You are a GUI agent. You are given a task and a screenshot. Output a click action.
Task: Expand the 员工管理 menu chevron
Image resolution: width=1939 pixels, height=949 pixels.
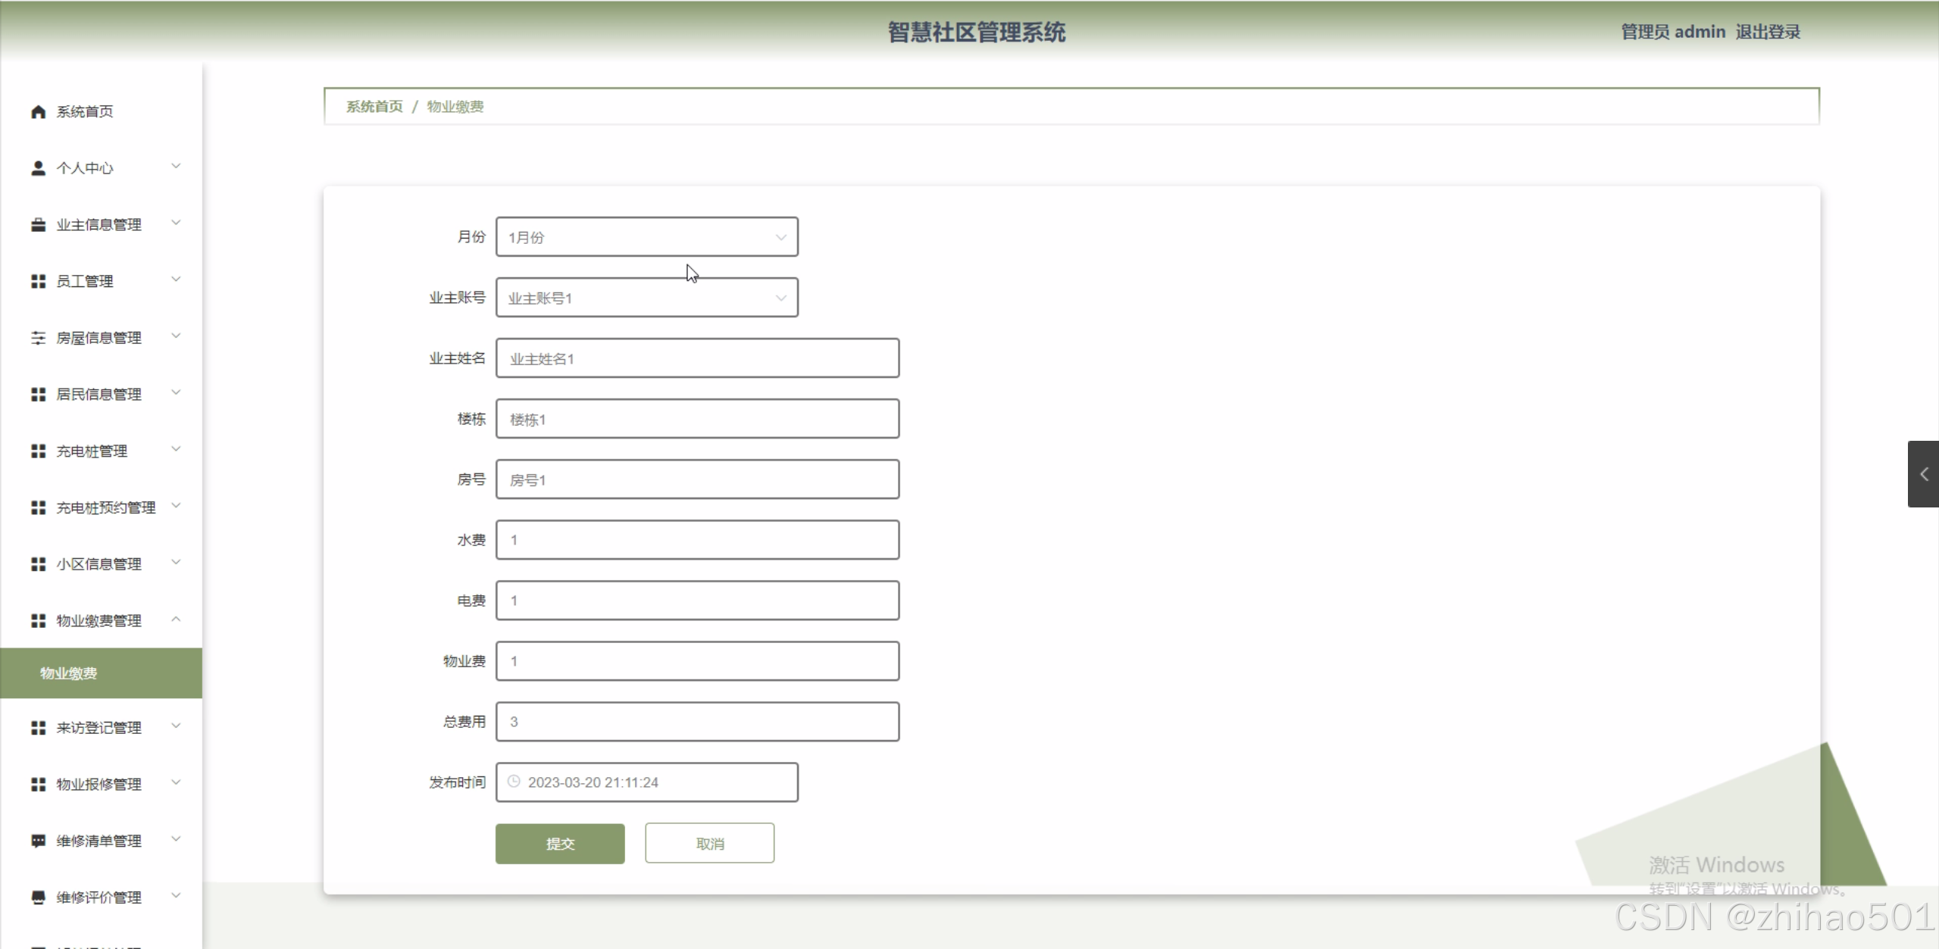click(176, 279)
